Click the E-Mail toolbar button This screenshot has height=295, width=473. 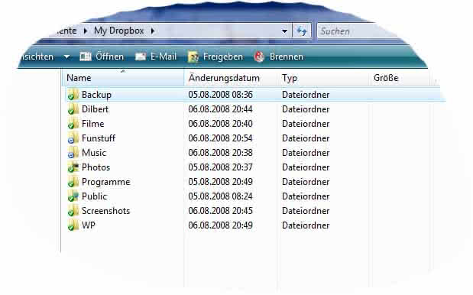point(156,57)
